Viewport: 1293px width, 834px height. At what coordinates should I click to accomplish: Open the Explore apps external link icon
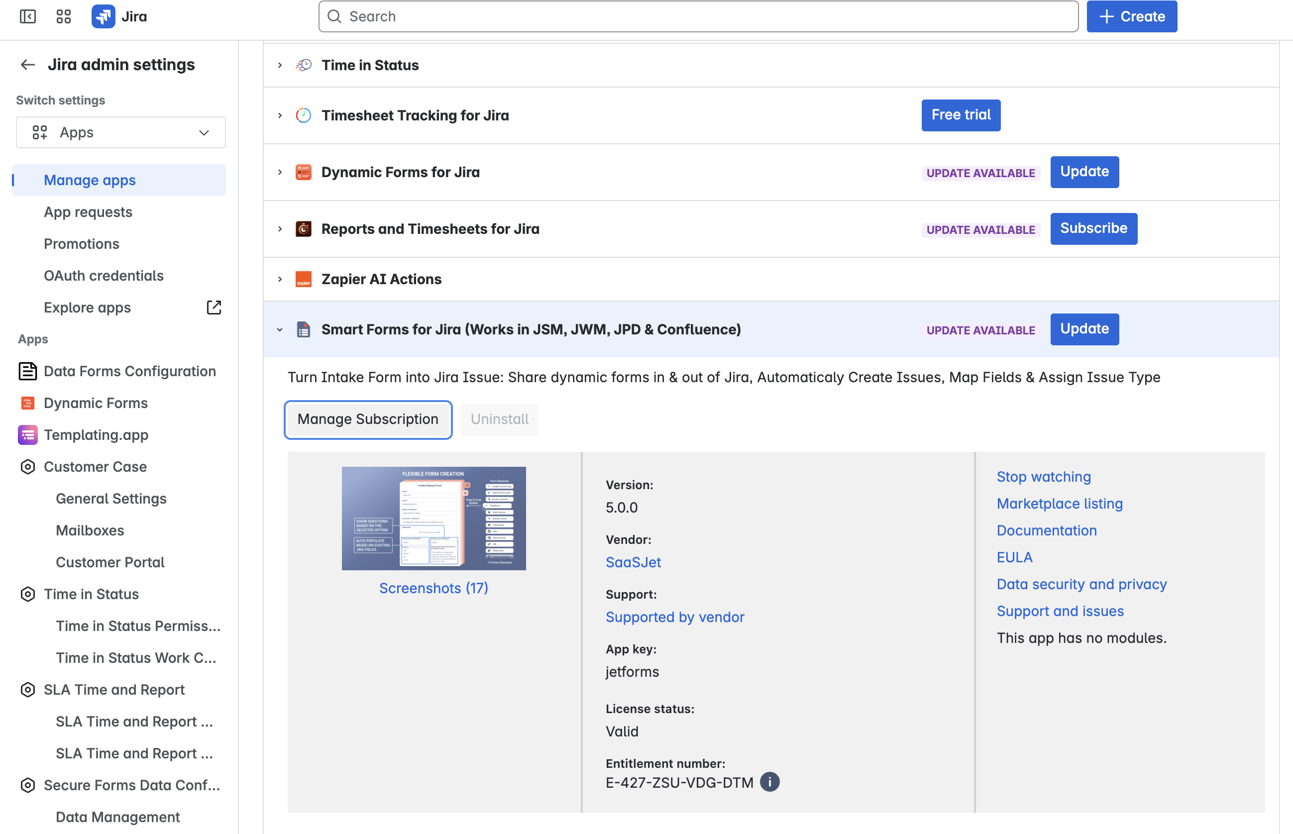coord(214,308)
